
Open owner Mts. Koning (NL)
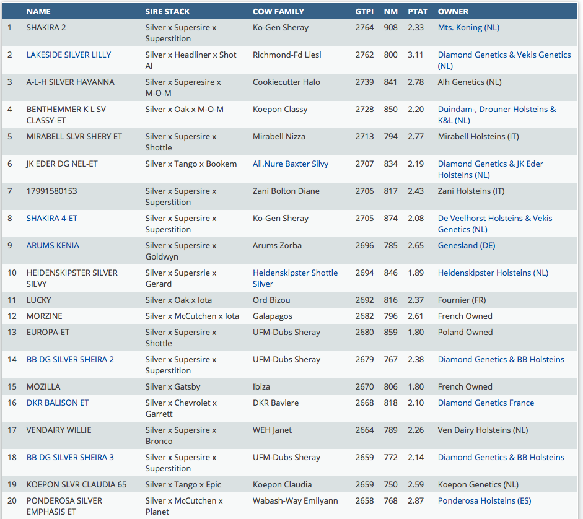coord(468,27)
